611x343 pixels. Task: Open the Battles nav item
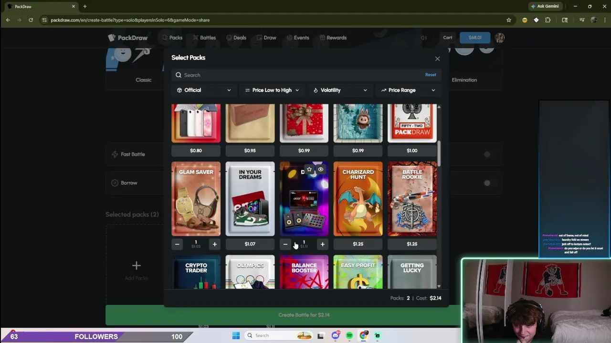point(204,38)
